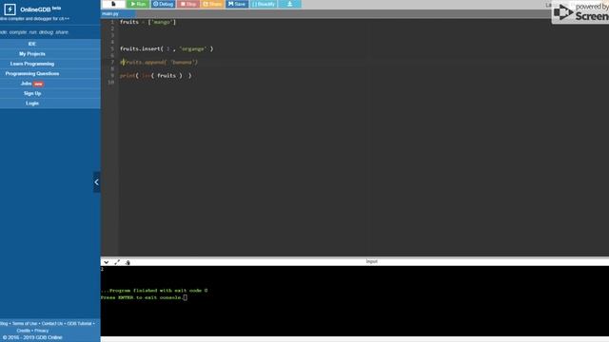Screen dimensions: 609x342
Task: Click line number 10 in the gutter
Action: [111, 83]
